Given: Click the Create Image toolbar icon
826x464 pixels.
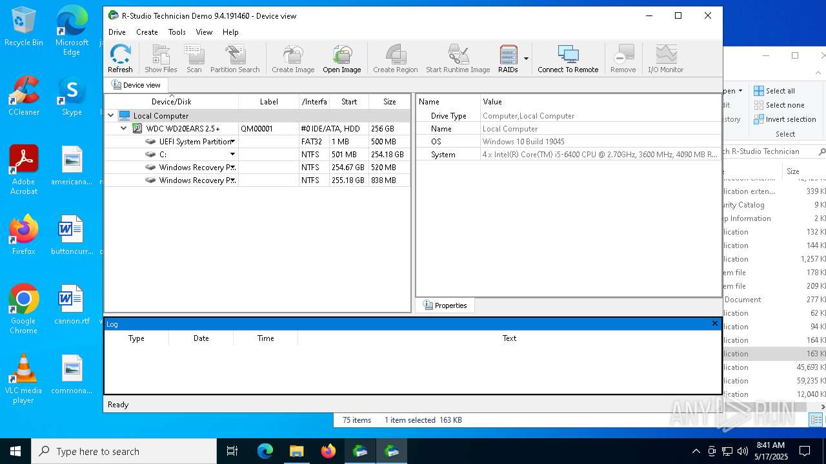Looking at the screenshot, I should (x=293, y=59).
